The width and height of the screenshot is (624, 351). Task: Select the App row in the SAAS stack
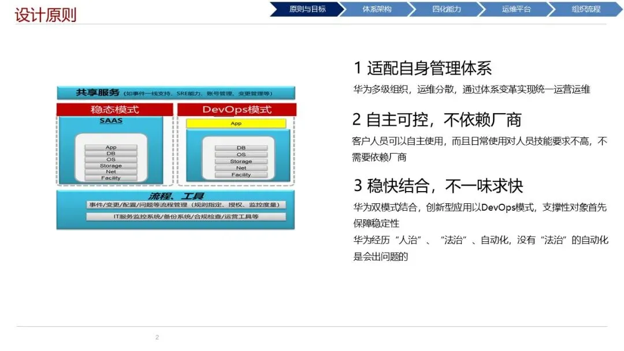click(110, 147)
